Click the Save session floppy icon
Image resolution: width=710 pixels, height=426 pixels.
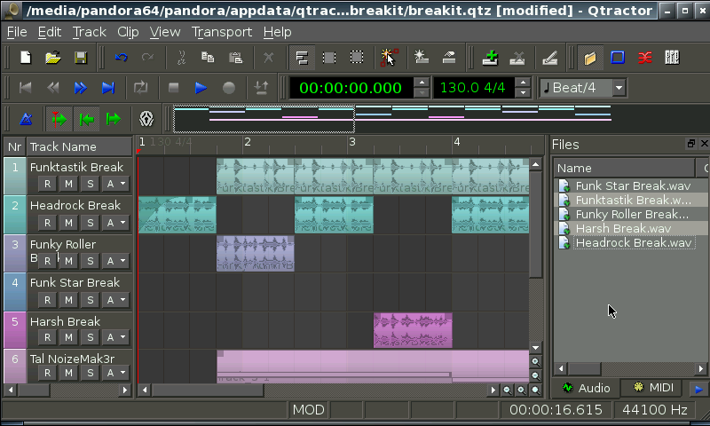[81, 58]
